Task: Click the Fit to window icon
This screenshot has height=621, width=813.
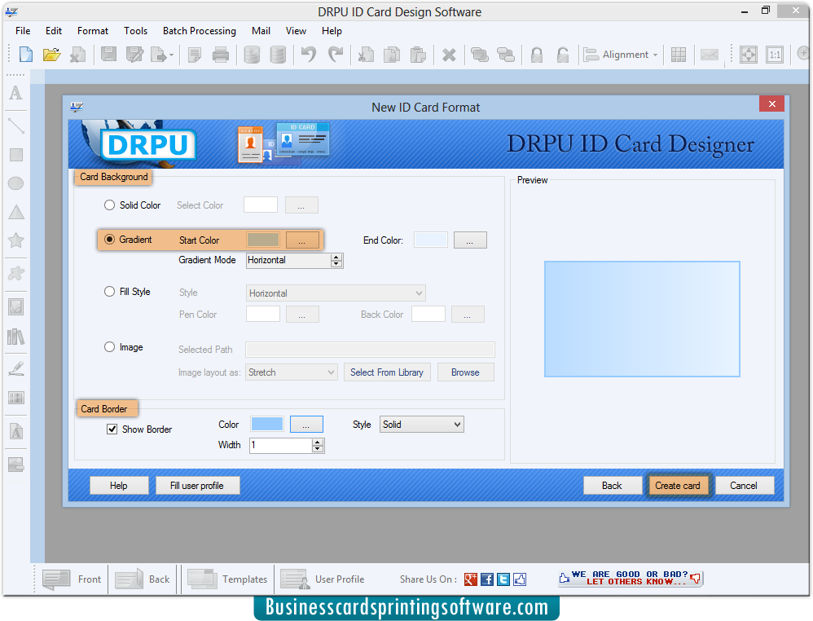Action: coord(748,55)
